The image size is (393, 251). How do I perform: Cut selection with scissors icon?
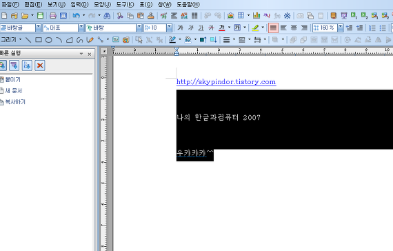point(120,16)
